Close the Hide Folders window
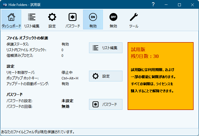199x136 pixels. tap(192, 5)
